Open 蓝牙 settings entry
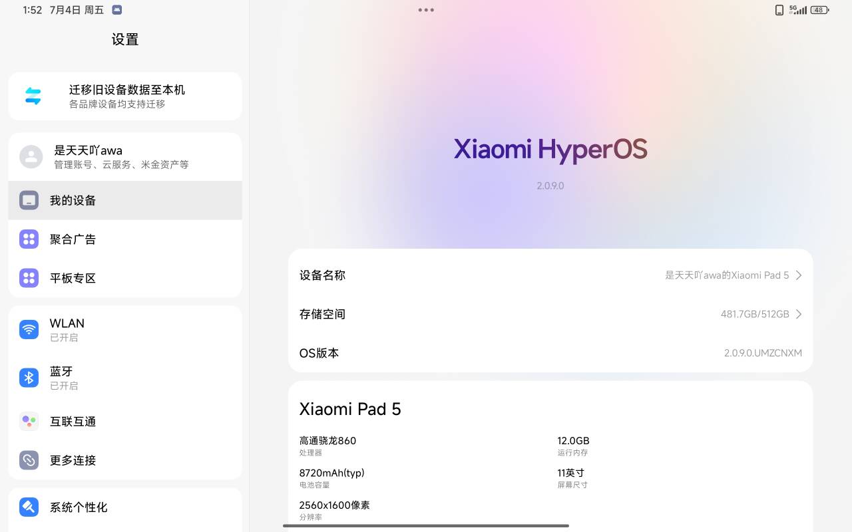Viewport: 852px width, 532px height. 125,377
